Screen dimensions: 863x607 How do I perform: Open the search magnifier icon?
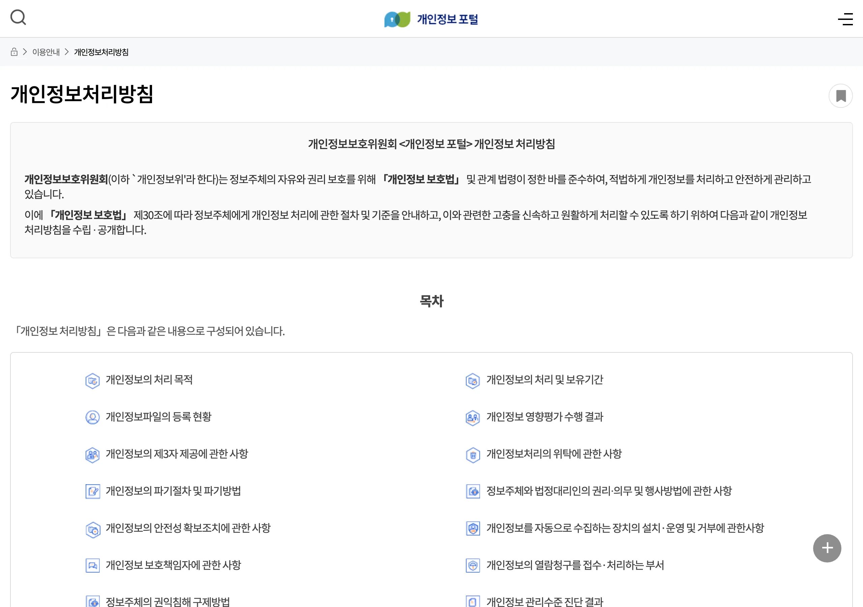coord(18,17)
